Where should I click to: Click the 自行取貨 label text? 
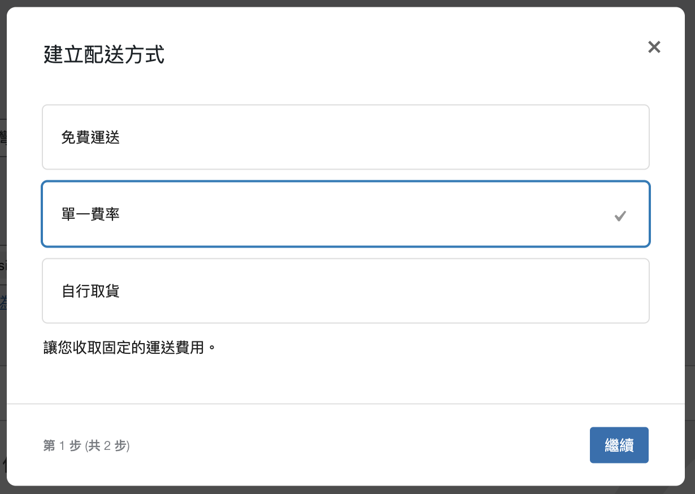click(90, 292)
